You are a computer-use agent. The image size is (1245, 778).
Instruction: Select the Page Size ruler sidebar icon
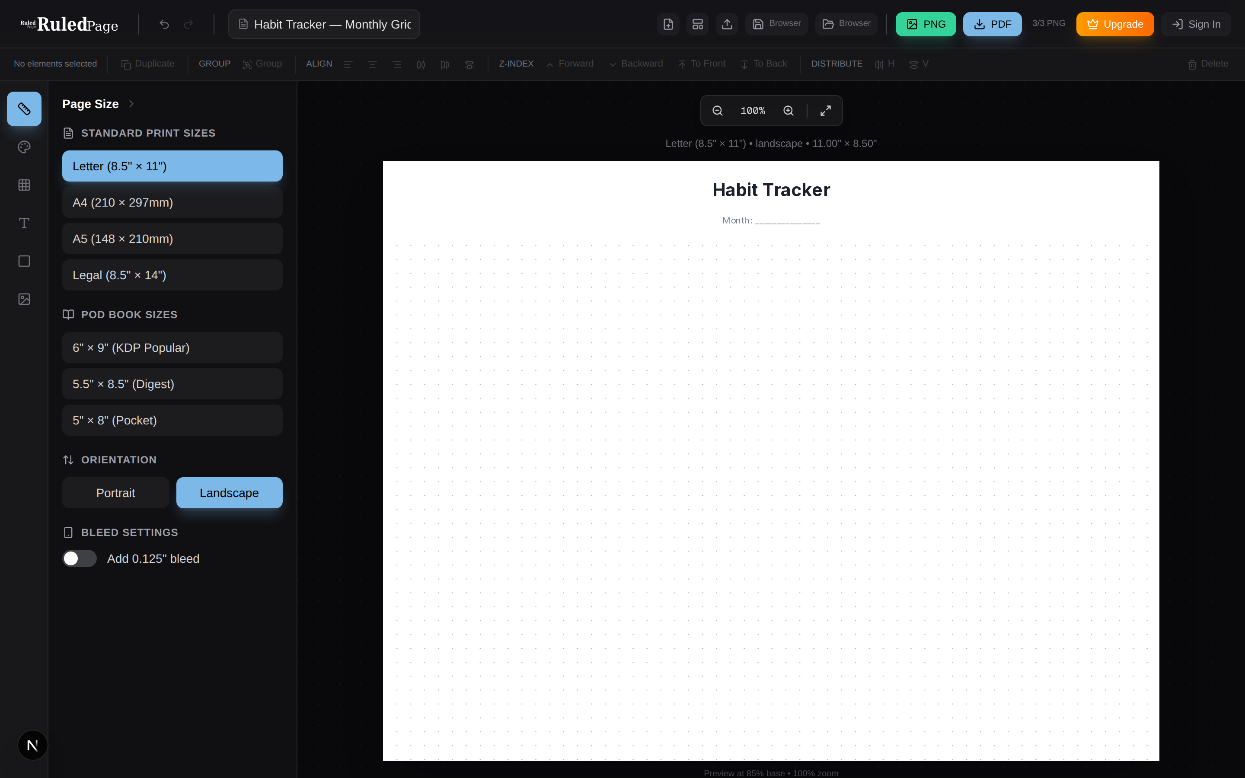tap(24, 108)
